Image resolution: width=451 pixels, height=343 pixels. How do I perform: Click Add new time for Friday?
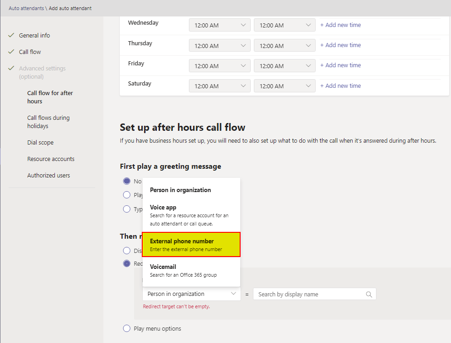click(x=340, y=65)
